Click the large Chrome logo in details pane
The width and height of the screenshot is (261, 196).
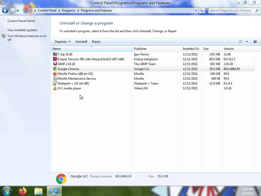click(61, 179)
